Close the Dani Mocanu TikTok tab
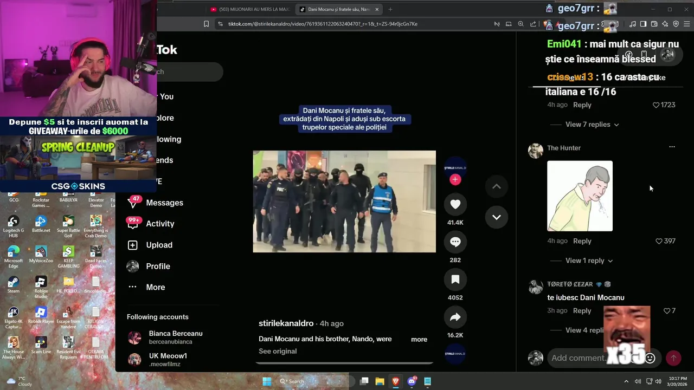Viewport: 694px width, 390px height. point(377,9)
